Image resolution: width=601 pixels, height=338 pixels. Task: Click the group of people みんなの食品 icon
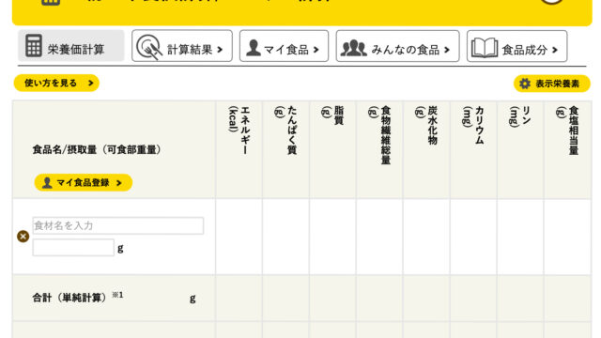click(354, 48)
